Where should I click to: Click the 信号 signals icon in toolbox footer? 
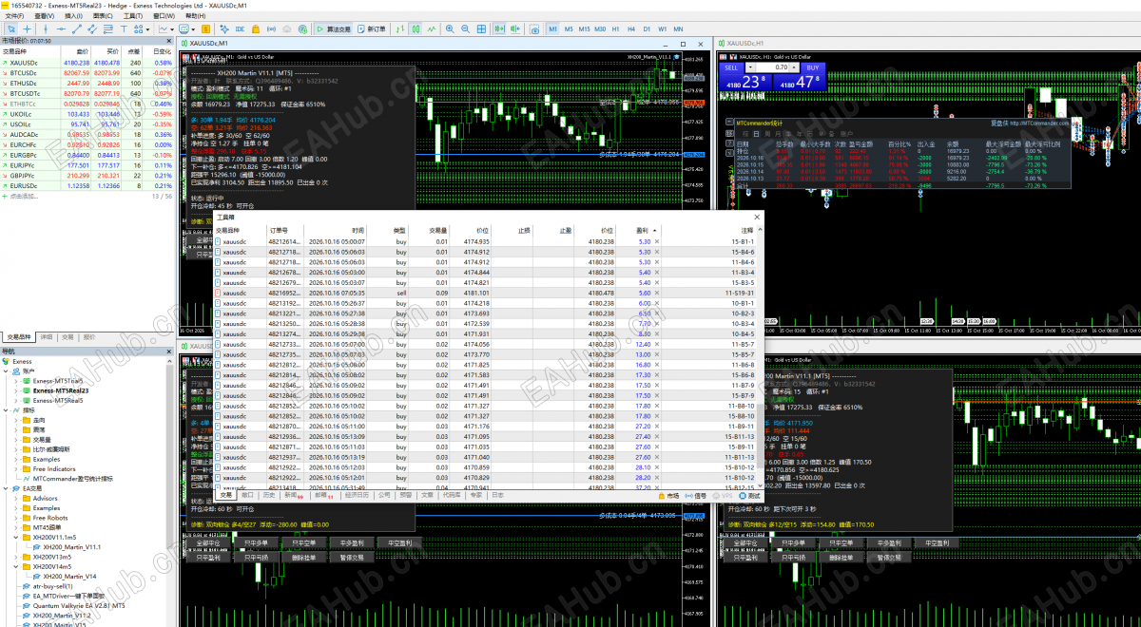(x=696, y=495)
